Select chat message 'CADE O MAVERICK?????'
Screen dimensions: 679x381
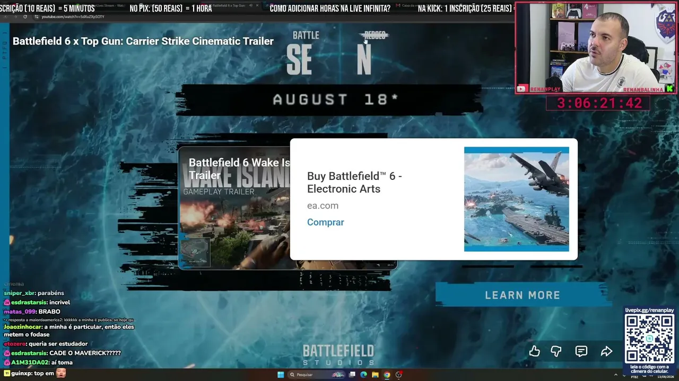click(x=63, y=353)
